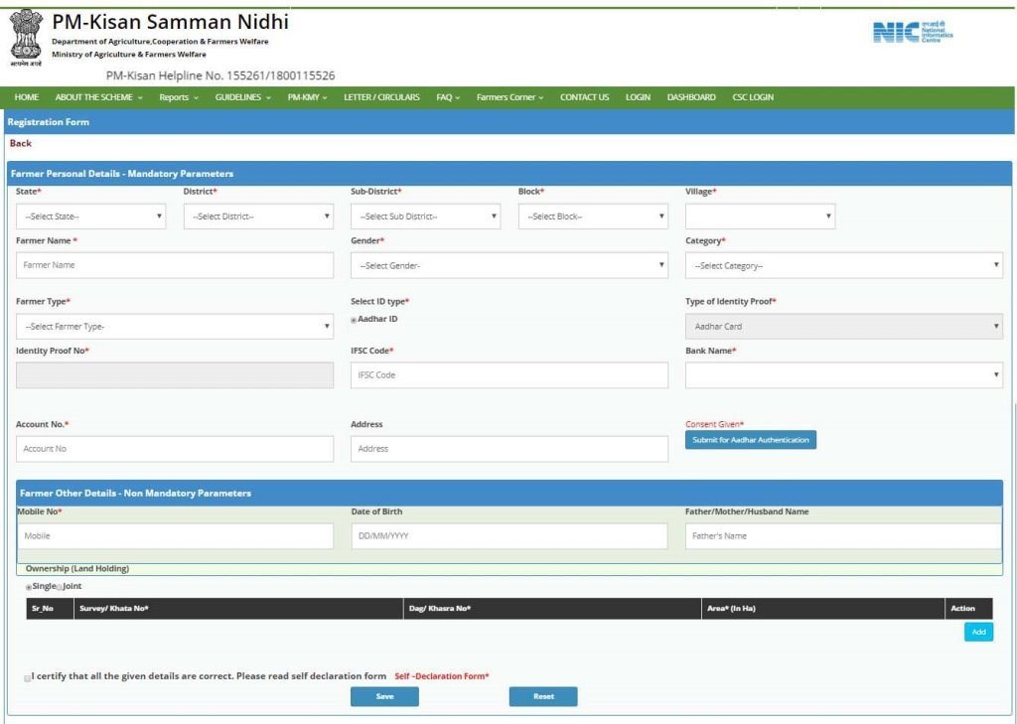Open the Bank Name dropdown

(x=844, y=375)
